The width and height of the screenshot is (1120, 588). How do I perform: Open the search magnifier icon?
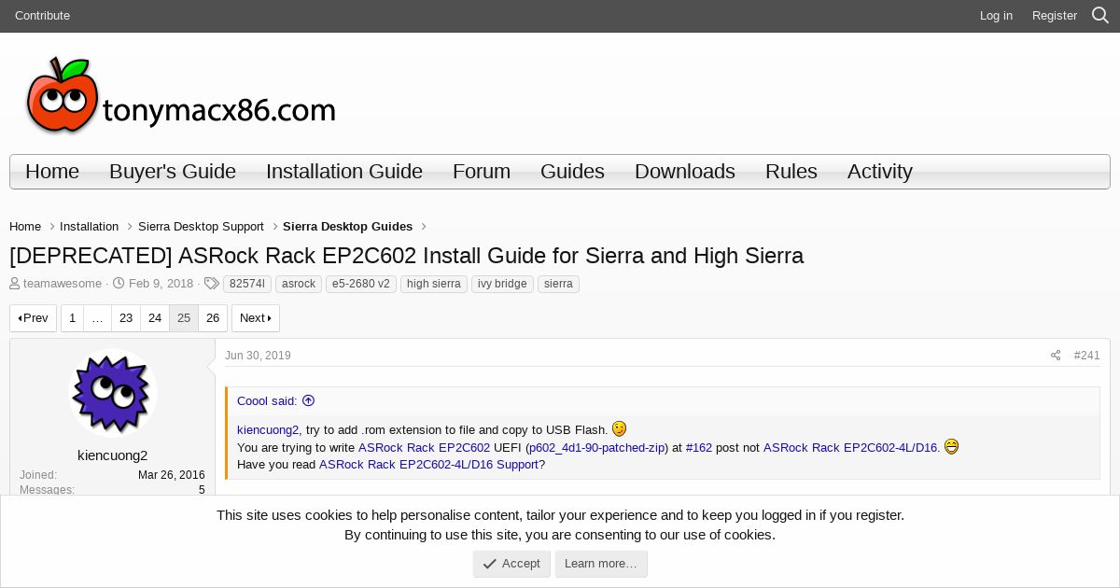click(1100, 15)
